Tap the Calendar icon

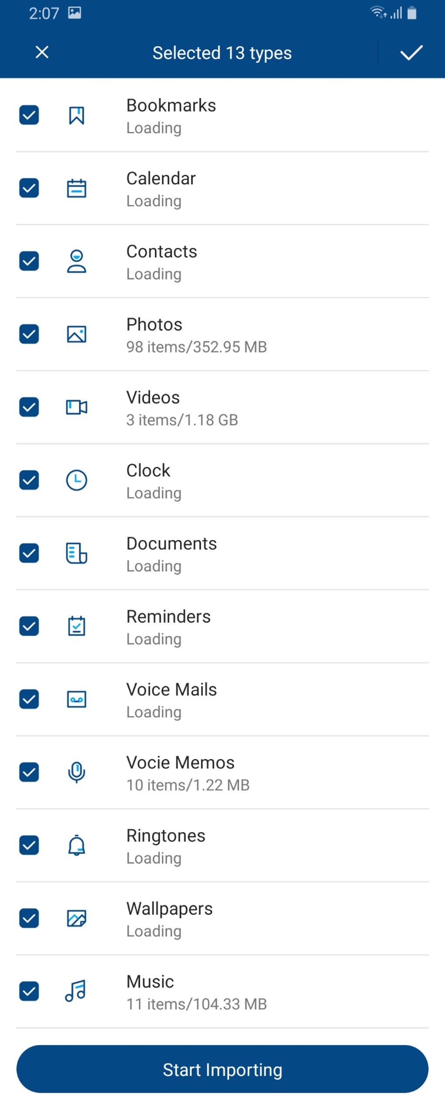[x=76, y=188]
